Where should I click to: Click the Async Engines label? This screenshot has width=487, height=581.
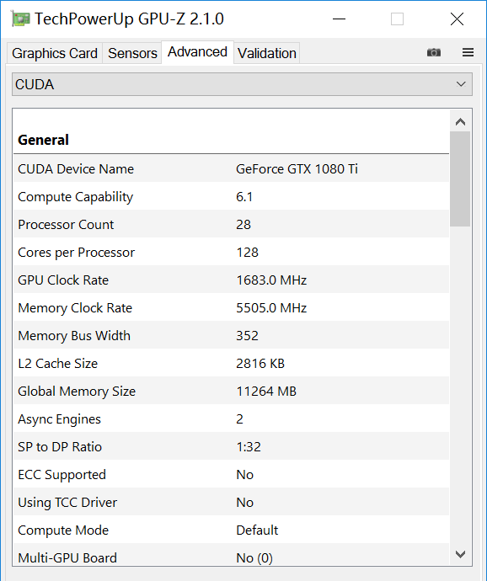click(x=59, y=419)
